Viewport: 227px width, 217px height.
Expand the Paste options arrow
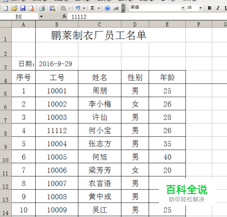(x=69, y=8)
